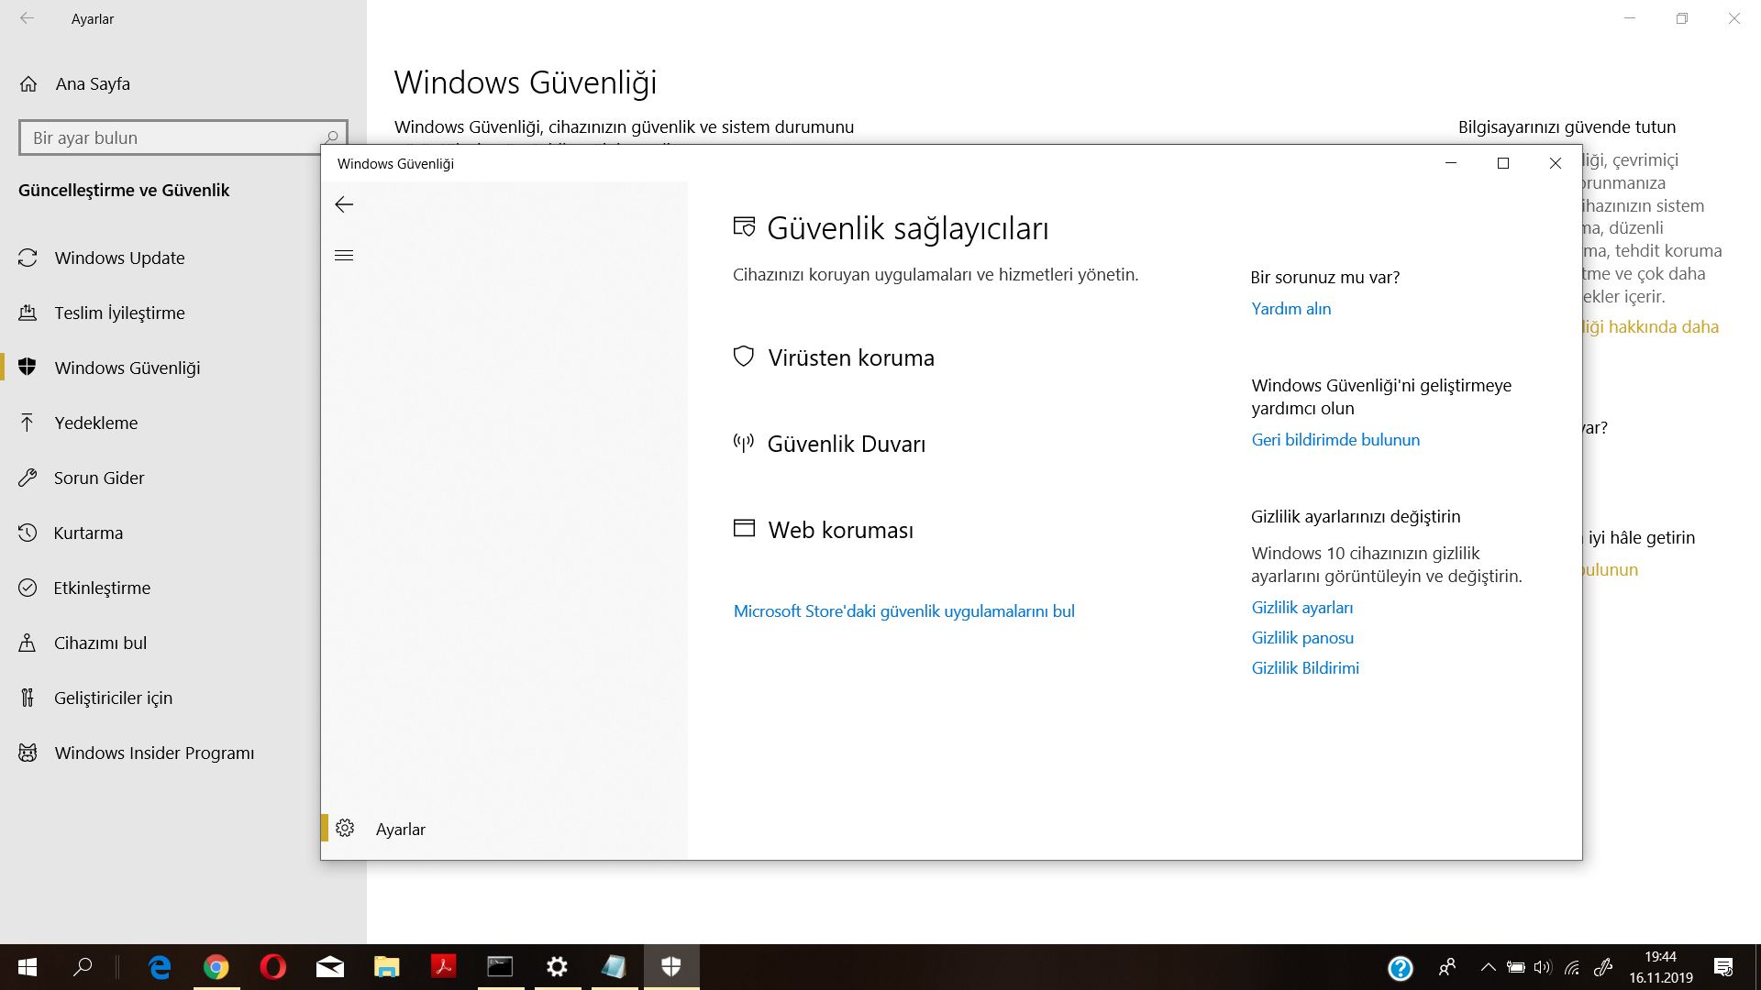Click the Kurtarma history icon
This screenshot has width=1761, height=990.
[28, 533]
